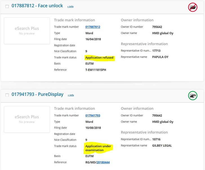Image resolution: width=205 pixels, height=170 pixels.
Task: Open the reference link 20180444
Action: (x=103, y=162)
